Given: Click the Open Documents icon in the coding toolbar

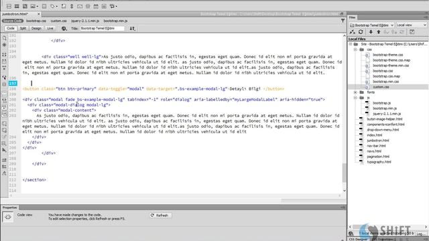Looking at the screenshot, I should tap(4, 38).
